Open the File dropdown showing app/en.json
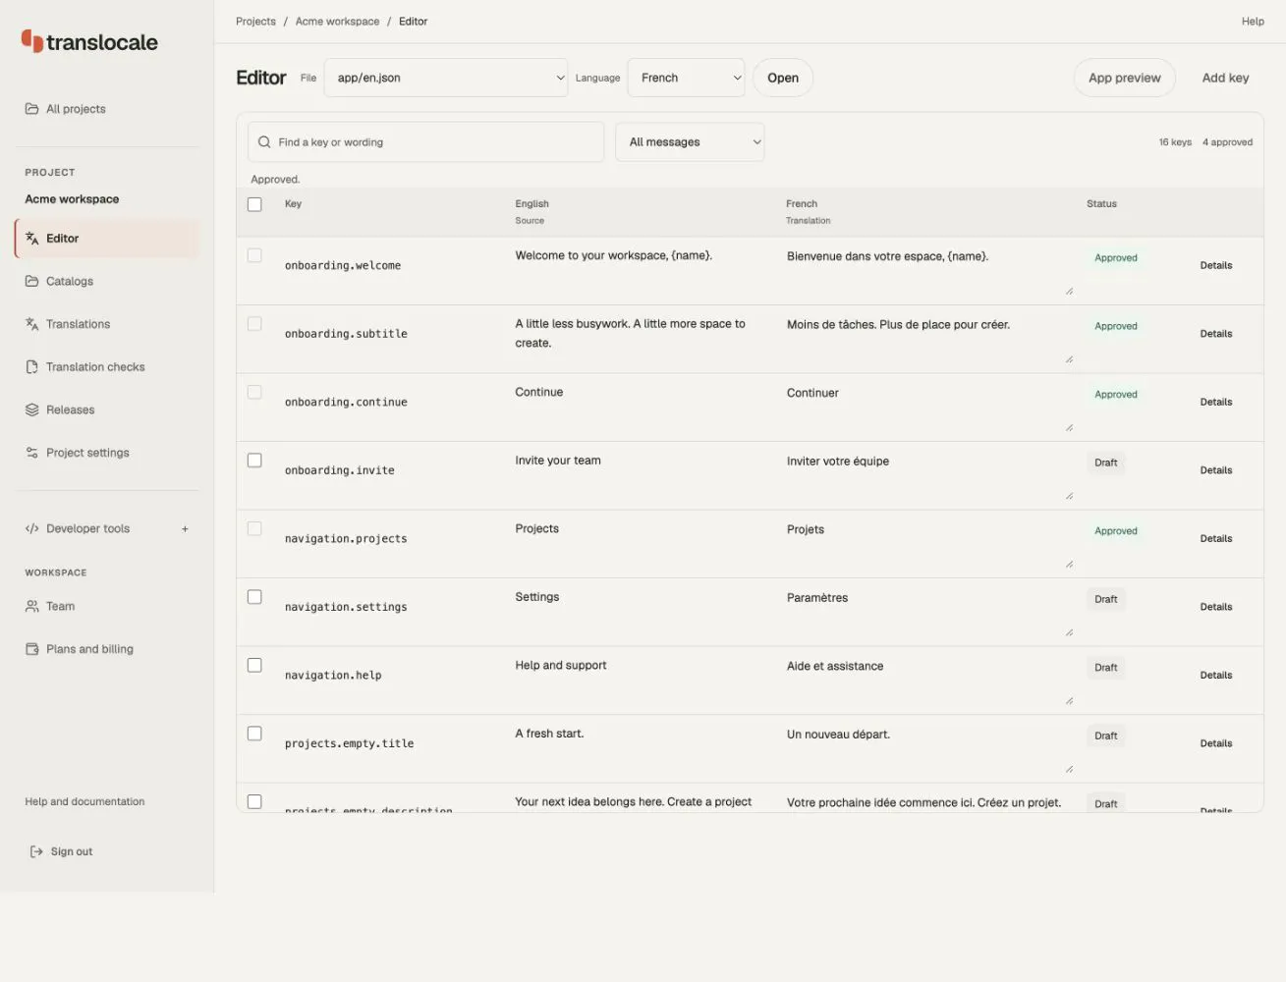The image size is (1286, 982). pyautogui.click(x=446, y=78)
